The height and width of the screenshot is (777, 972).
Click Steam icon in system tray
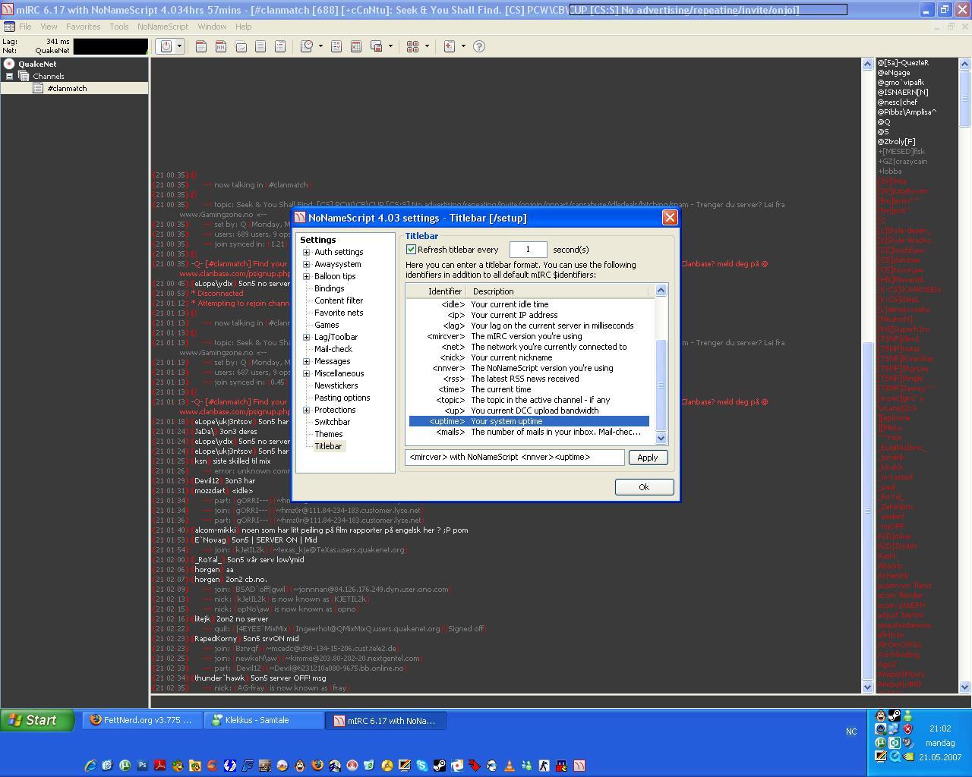click(894, 716)
